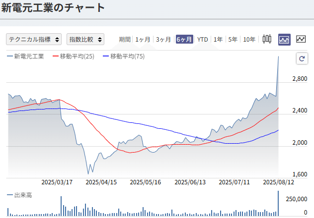Click the 2,400 price axis label
The width and height of the screenshot is (314, 218).
pyautogui.click(x=300, y=110)
